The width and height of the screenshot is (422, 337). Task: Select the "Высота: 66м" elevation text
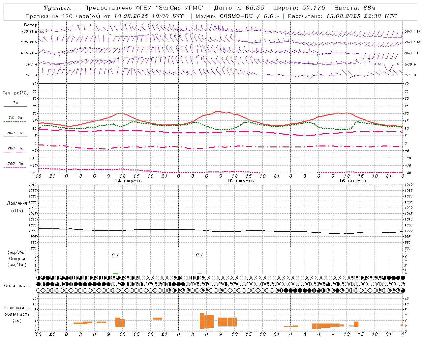tap(355, 8)
